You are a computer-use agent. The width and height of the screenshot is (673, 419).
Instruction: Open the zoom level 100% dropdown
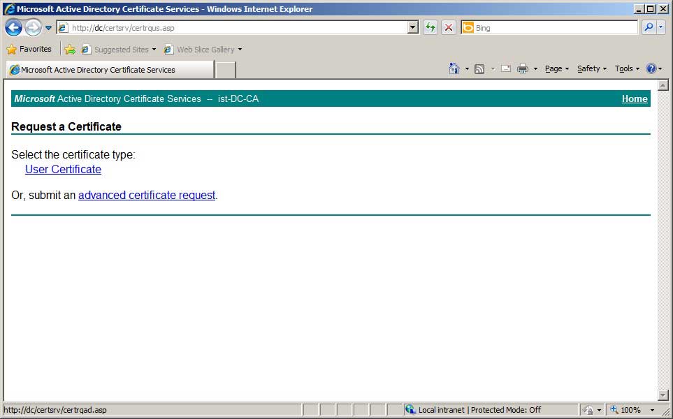pyautogui.click(x=653, y=410)
